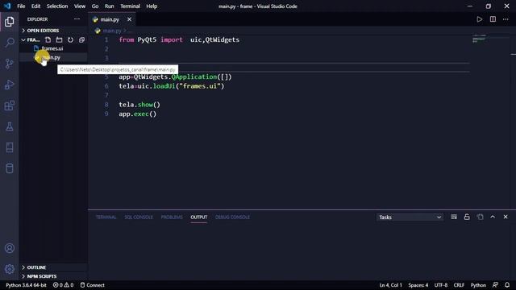Click the VS Code logo icon
Screen dimensions: 516x290
click(7, 6)
